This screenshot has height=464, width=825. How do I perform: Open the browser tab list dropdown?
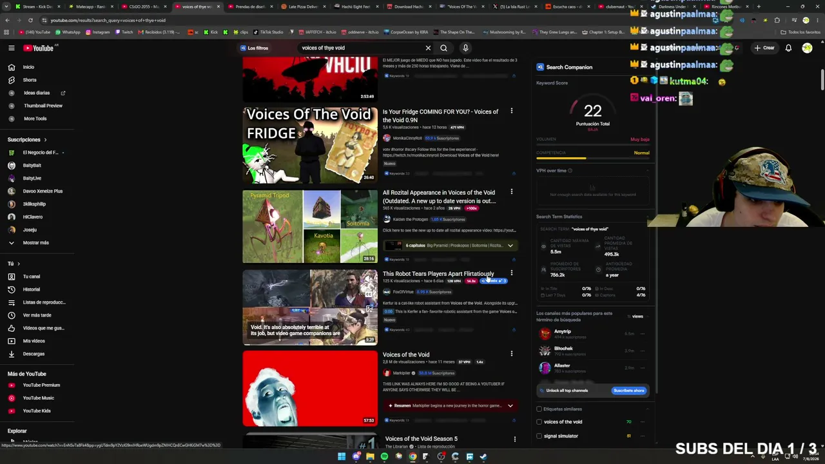coord(7,6)
